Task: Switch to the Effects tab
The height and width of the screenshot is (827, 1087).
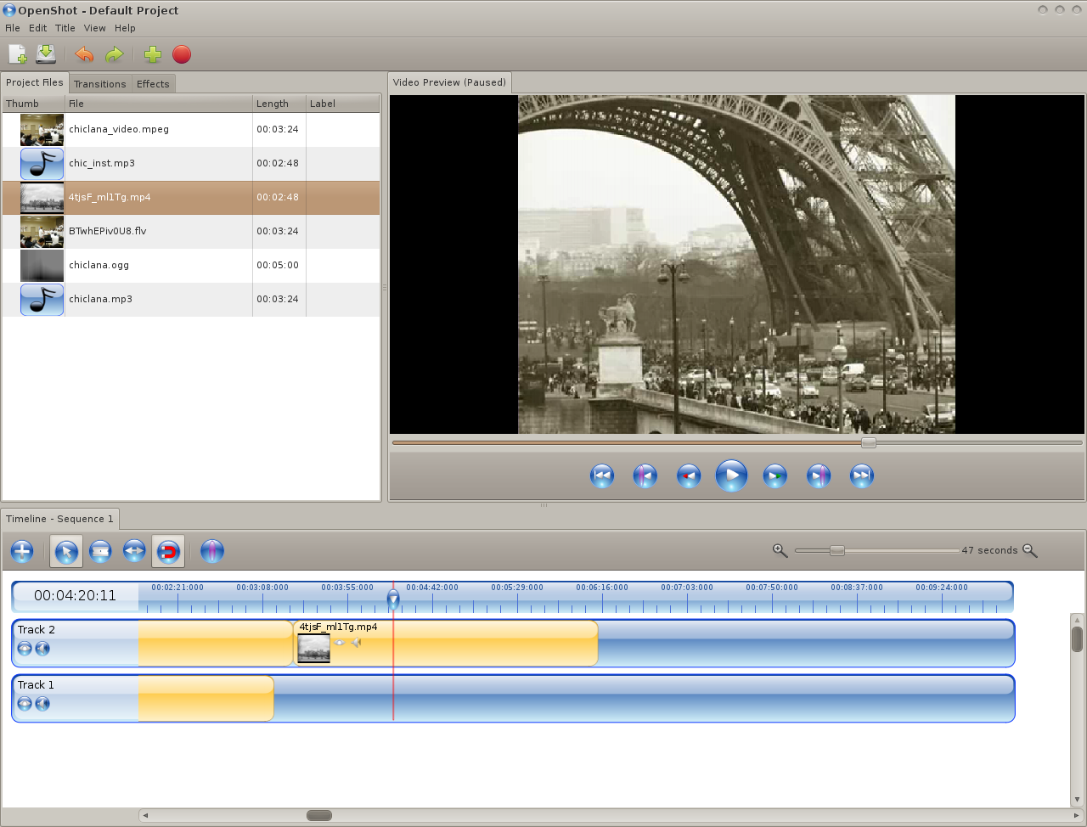Action: click(x=153, y=84)
